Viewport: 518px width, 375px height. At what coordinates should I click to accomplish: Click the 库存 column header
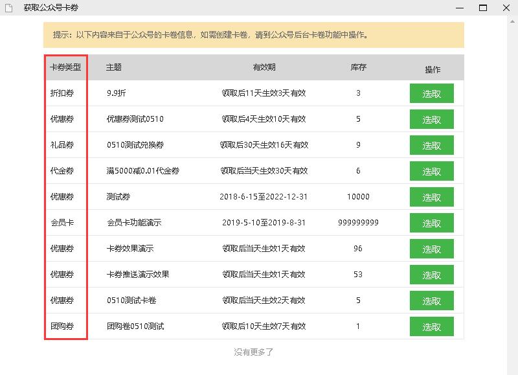359,67
